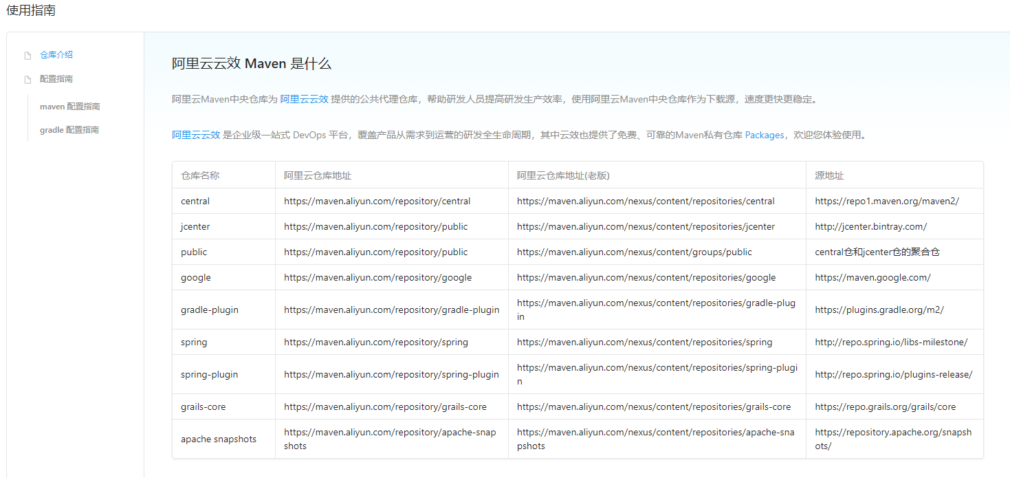
Task: Click the repository/apache-snapshots URL
Action: tap(390, 439)
